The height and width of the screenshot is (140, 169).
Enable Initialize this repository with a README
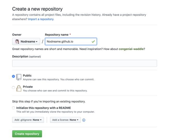14,108
